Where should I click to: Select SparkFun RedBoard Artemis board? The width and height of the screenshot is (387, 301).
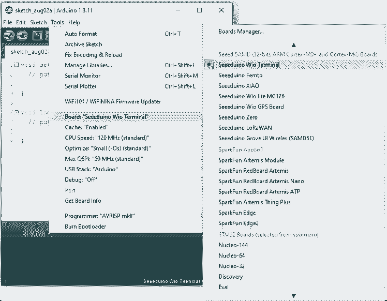(x=293, y=171)
